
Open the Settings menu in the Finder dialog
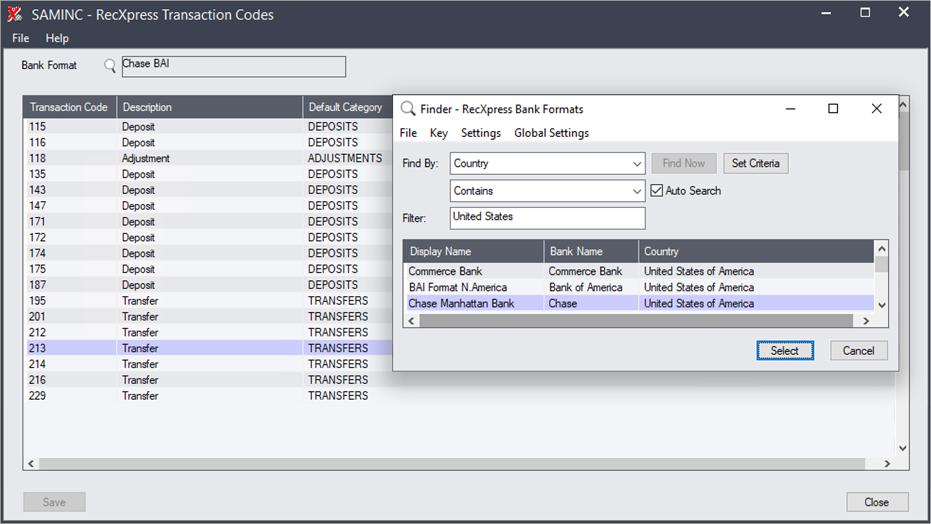(x=481, y=133)
